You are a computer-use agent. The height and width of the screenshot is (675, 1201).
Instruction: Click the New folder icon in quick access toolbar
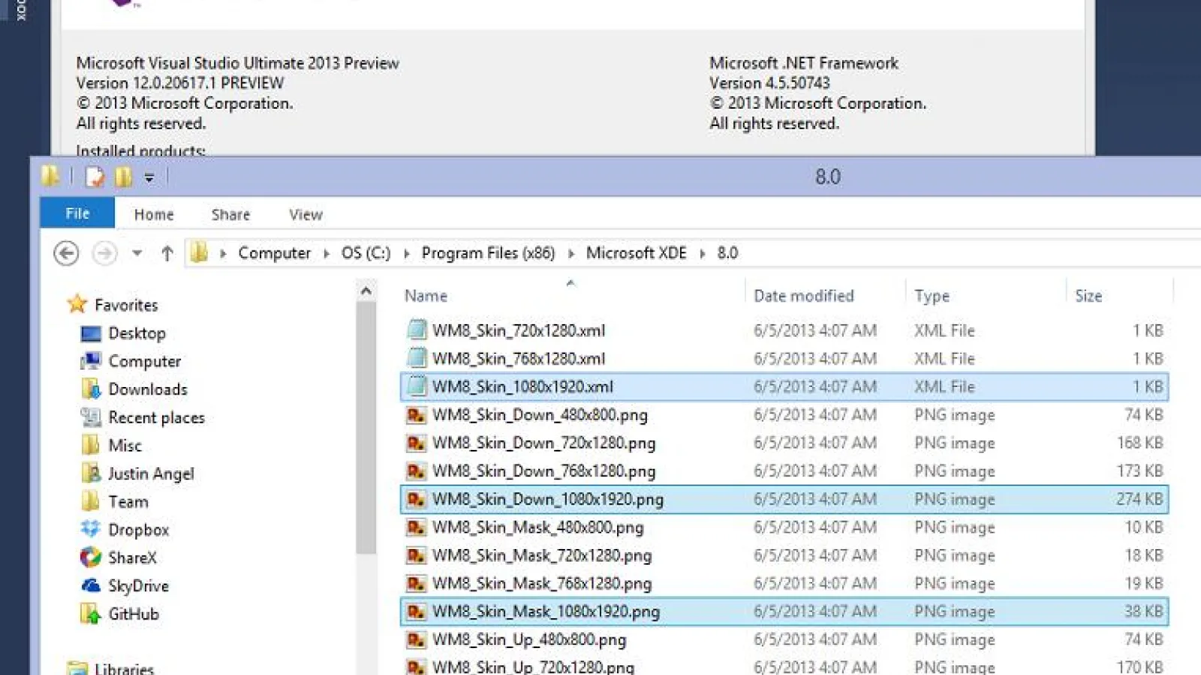123,177
